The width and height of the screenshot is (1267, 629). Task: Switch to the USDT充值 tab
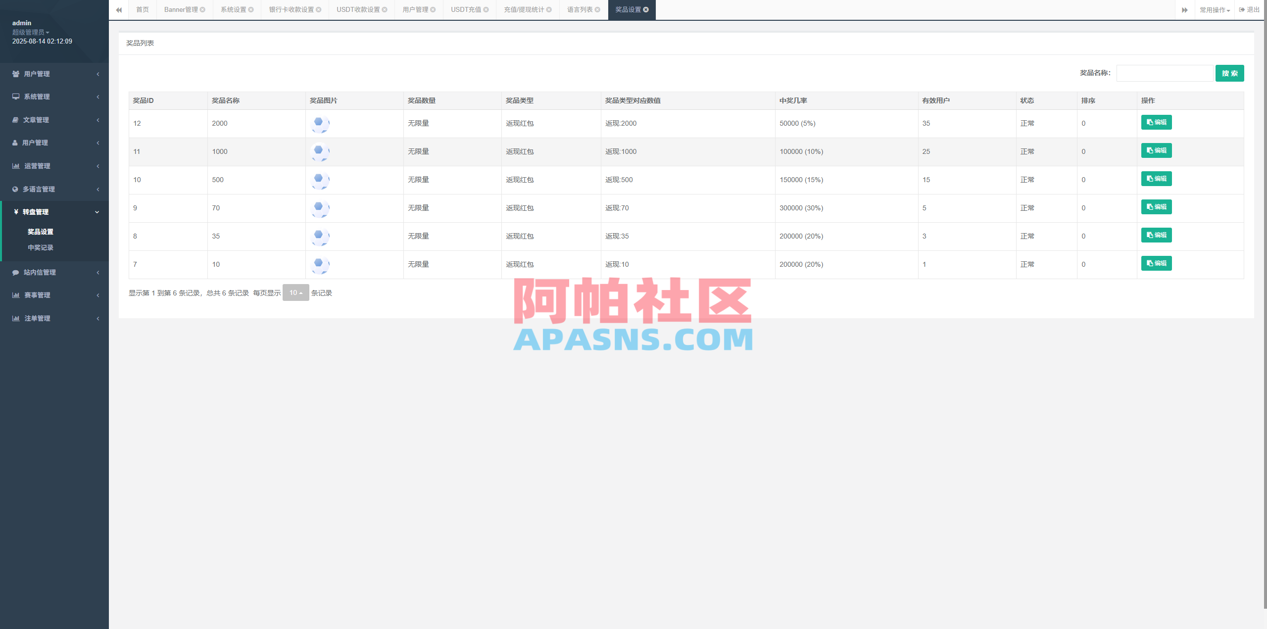click(x=465, y=9)
